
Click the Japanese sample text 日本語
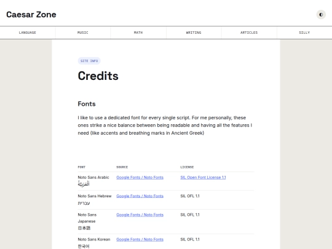pos(84,228)
